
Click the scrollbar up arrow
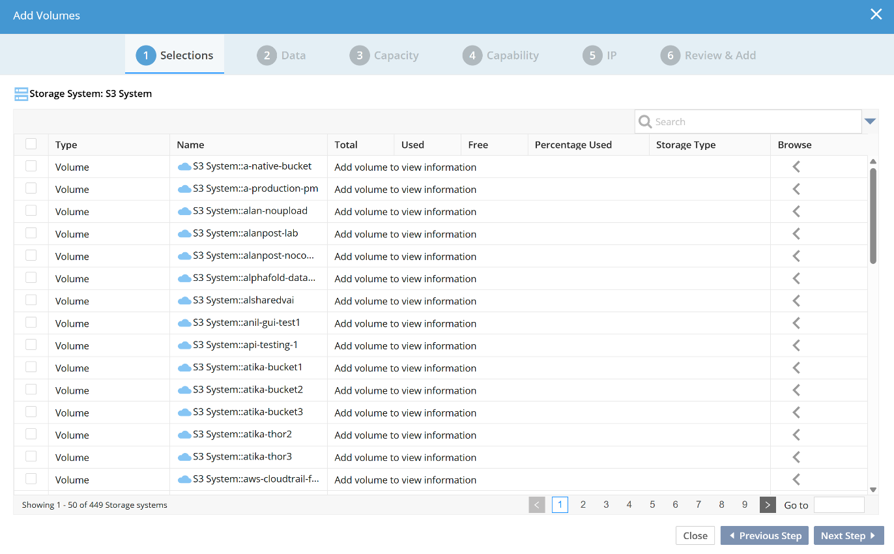point(873,161)
